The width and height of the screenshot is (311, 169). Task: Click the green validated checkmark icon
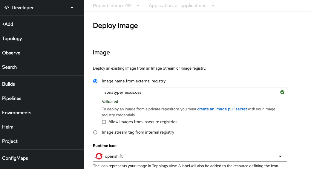282,92
